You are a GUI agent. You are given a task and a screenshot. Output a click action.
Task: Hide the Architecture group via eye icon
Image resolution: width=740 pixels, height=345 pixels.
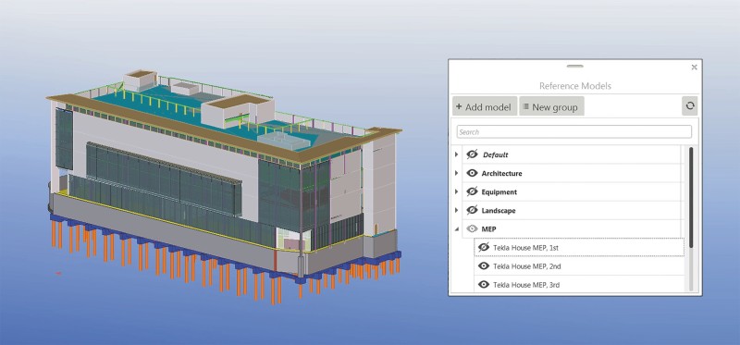tap(472, 173)
